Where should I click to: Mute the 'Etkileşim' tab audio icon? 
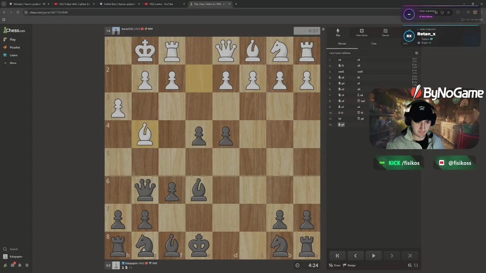click(44, 4)
